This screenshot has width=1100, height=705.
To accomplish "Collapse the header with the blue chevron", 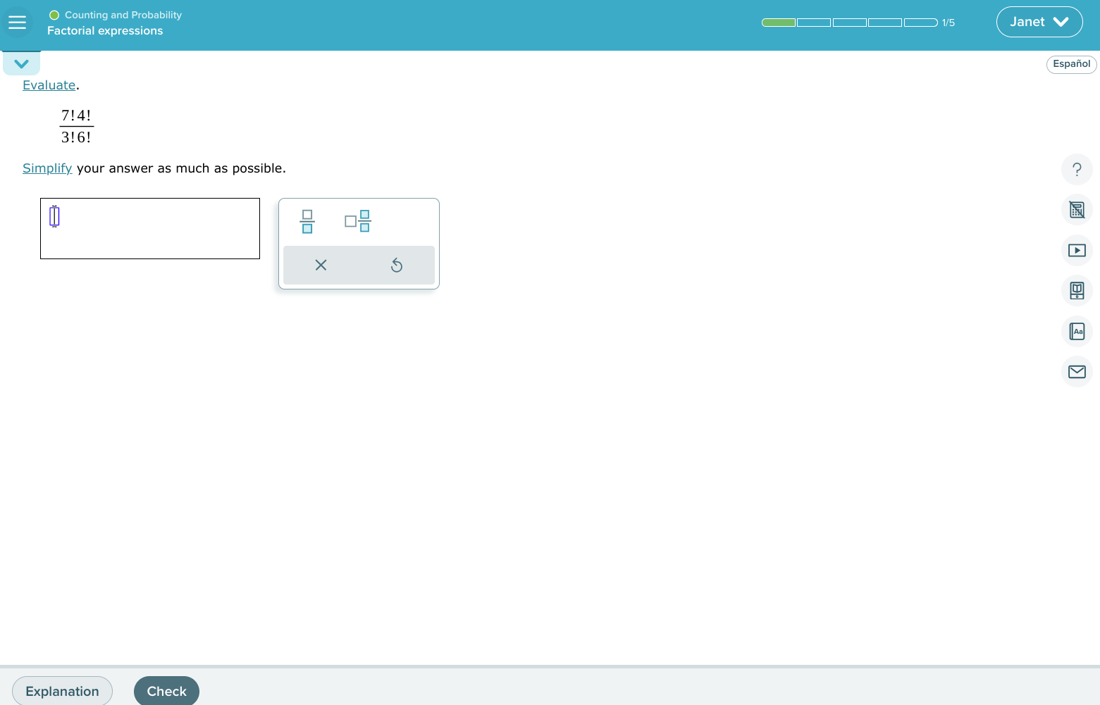I will (21, 63).
